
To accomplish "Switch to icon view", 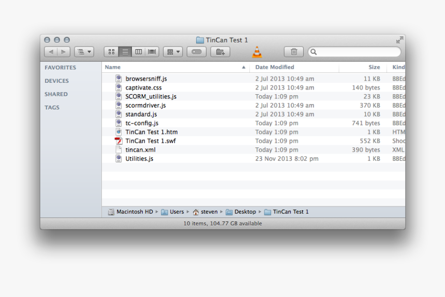I will [x=112, y=52].
